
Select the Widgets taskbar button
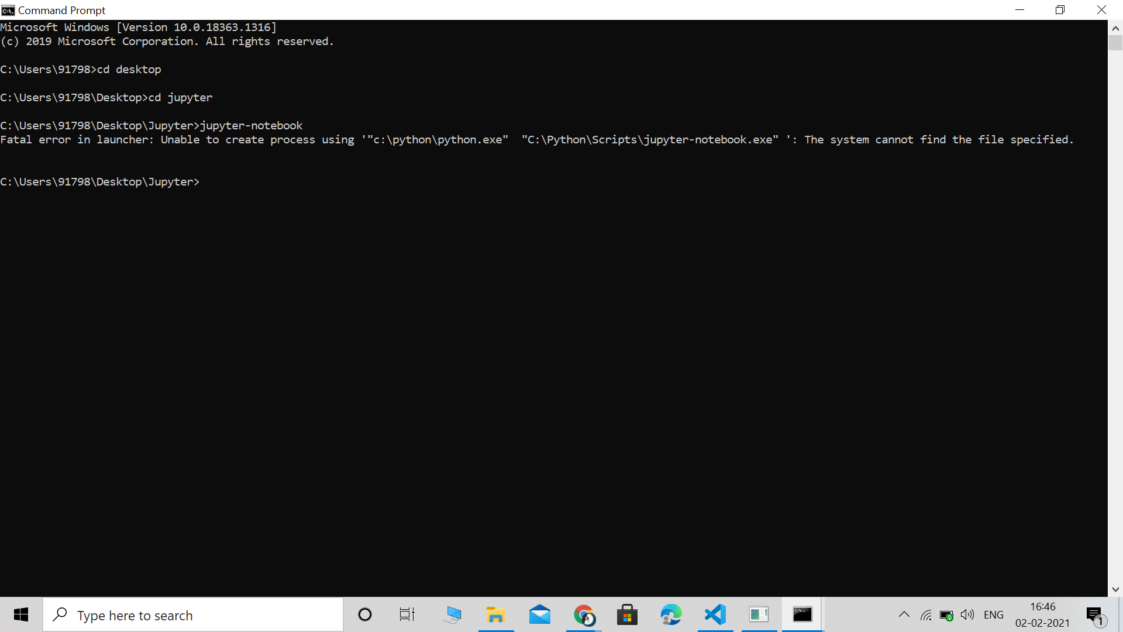click(758, 615)
